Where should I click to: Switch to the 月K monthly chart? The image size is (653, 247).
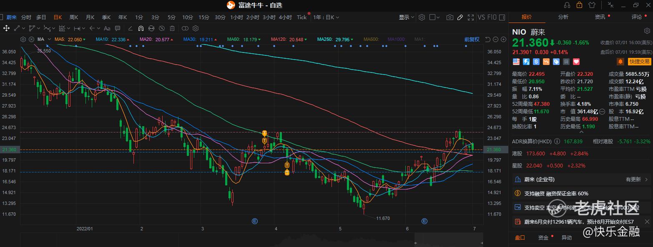(x=90, y=17)
